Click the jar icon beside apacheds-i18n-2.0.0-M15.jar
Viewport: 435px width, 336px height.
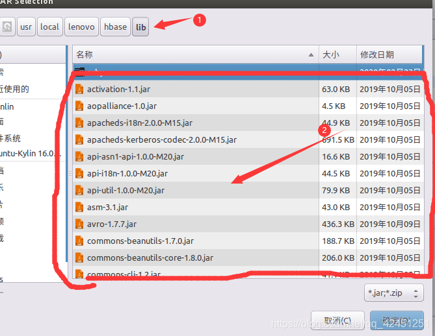coord(79,123)
